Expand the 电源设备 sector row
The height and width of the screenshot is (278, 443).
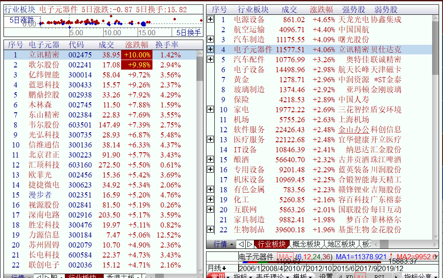point(210,20)
